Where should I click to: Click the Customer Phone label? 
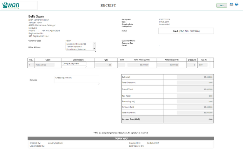coord(128,41)
